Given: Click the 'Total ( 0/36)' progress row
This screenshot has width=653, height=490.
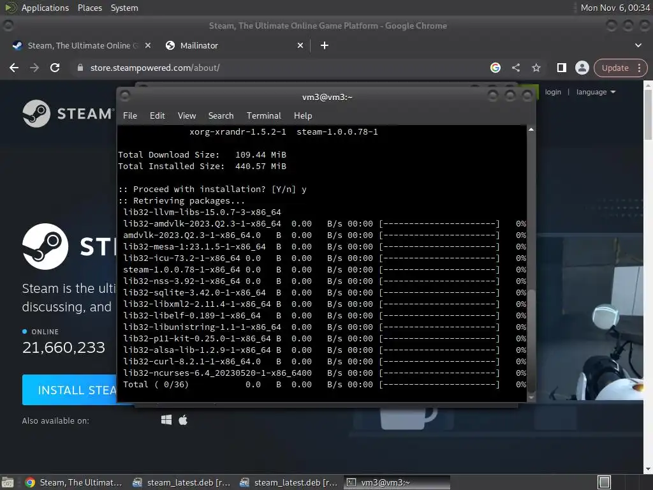Looking at the screenshot, I should [325, 384].
